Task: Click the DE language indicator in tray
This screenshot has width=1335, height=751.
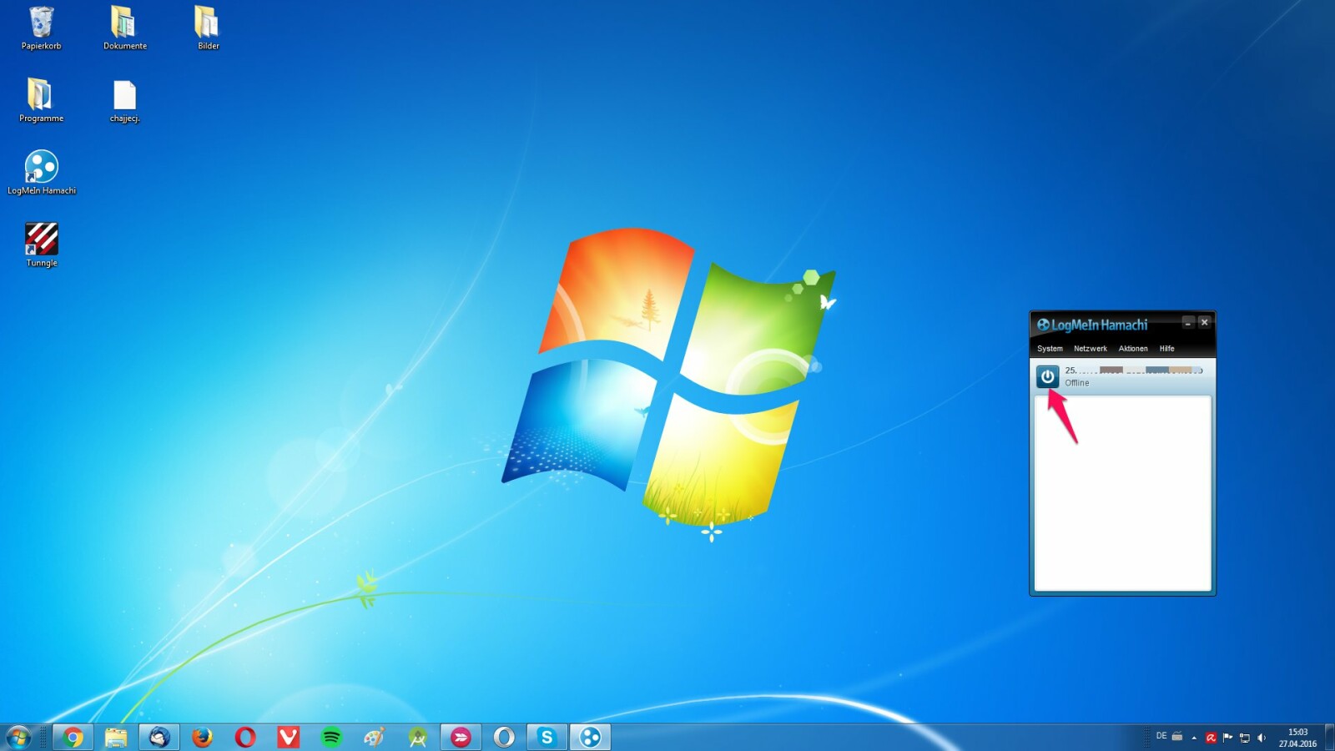Action: [x=1161, y=736]
